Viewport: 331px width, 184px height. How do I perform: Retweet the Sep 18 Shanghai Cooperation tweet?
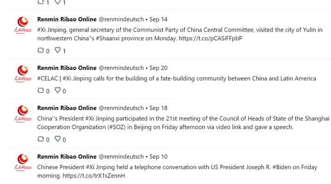tap(41, 139)
